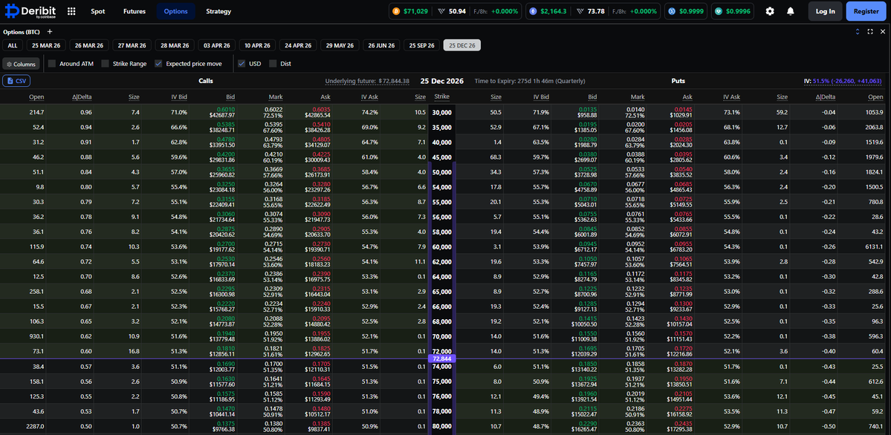The image size is (891, 435).
Task: Select the 25 SEP 26 expiry
Action: pyautogui.click(x=422, y=45)
